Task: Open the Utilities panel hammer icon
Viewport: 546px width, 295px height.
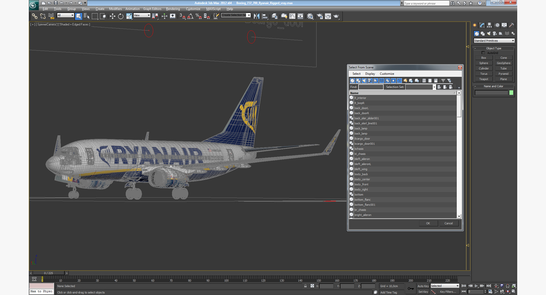Action: pos(512,25)
